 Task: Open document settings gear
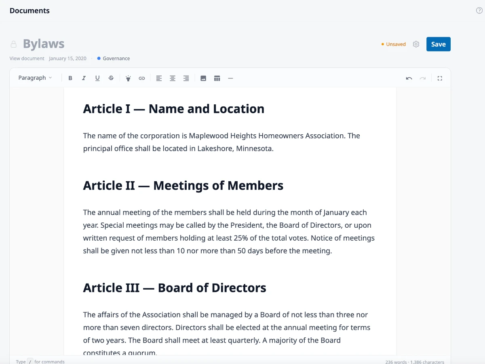point(416,44)
